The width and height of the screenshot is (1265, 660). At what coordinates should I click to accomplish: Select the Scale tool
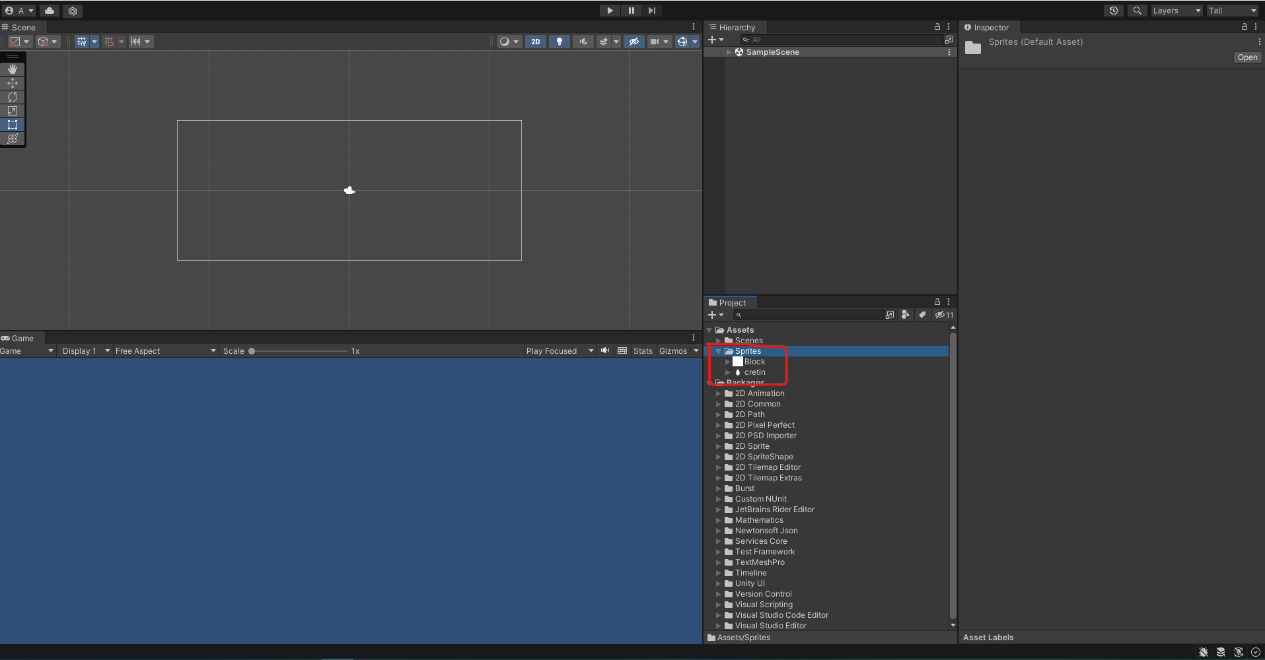coord(13,111)
